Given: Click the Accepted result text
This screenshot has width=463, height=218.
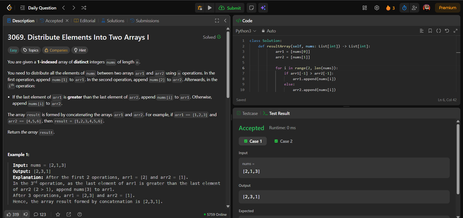Looking at the screenshot, I should (252, 128).
